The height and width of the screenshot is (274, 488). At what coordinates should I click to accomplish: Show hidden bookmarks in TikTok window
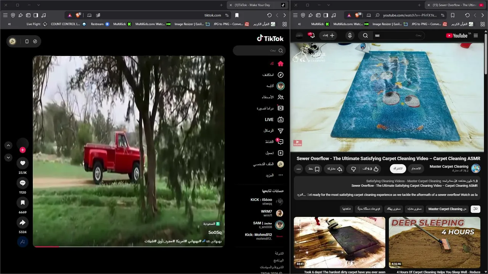pyautogui.click(x=9, y=24)
